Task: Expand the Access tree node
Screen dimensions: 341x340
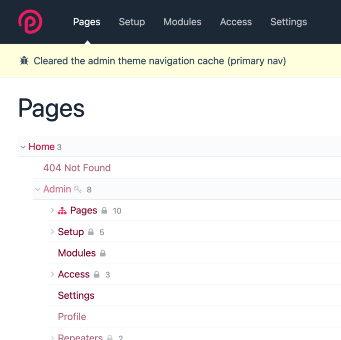Action: coord(52,274)
